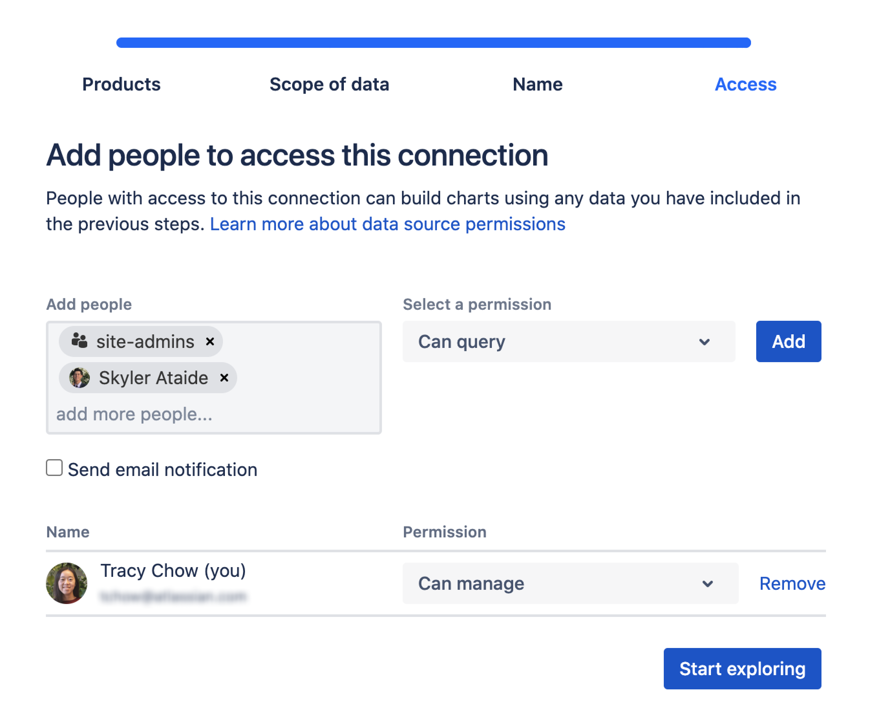Click the Send email notification label
Screen dimensions: 879x723
[x=163, y=470]
